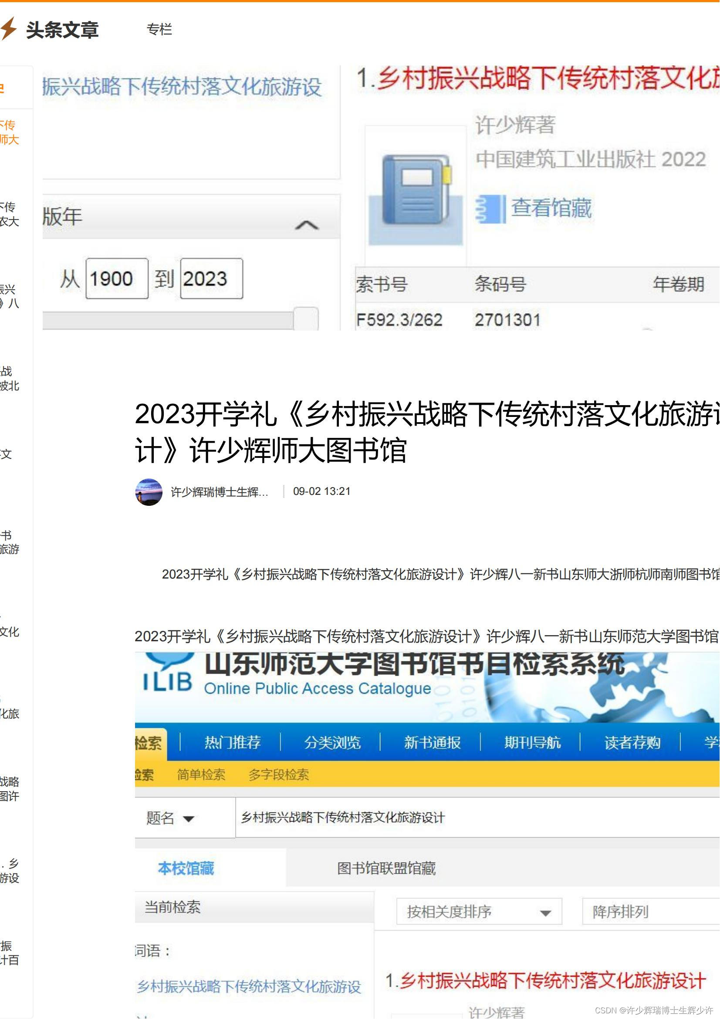Click call number F592.3/262 cell
Image resolution: width=720 pixels, height=1019 pixels.
[399, 319]
